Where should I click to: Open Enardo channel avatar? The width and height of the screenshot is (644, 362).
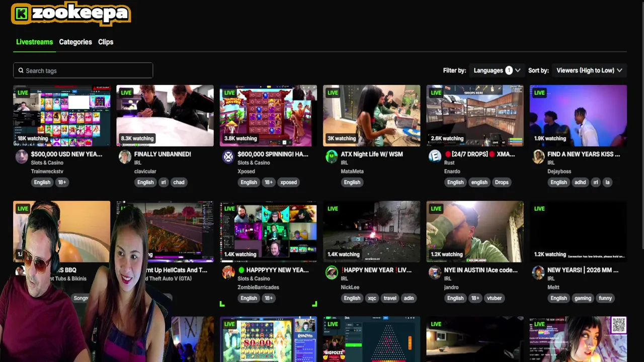435,157
